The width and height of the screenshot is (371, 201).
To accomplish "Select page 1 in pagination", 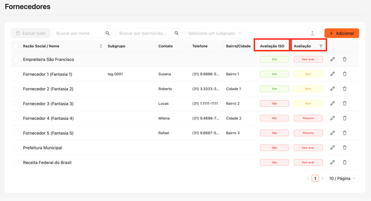I will pyautogui.click(x=315, y=178).
